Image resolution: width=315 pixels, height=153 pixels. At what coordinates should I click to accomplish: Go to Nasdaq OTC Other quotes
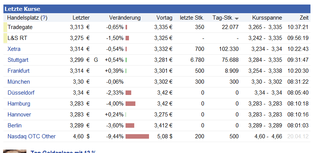pos(31,136)
